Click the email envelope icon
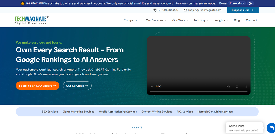Screen dimensions: 275x134 tap(185, 10)
